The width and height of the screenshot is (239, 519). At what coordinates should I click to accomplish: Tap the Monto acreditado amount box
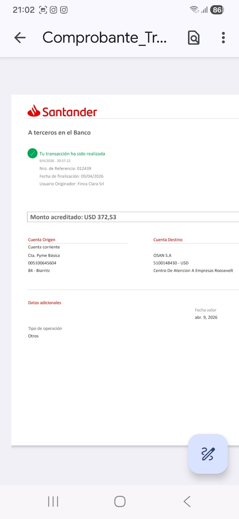133,217
